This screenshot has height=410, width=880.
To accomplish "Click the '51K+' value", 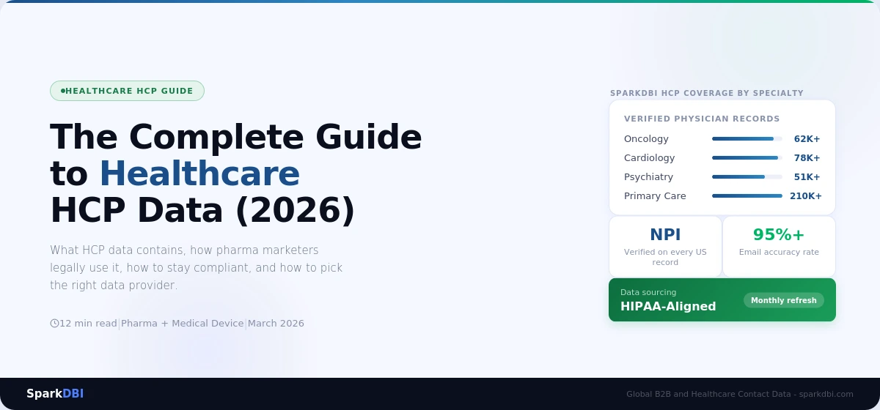I will [807, 177].
